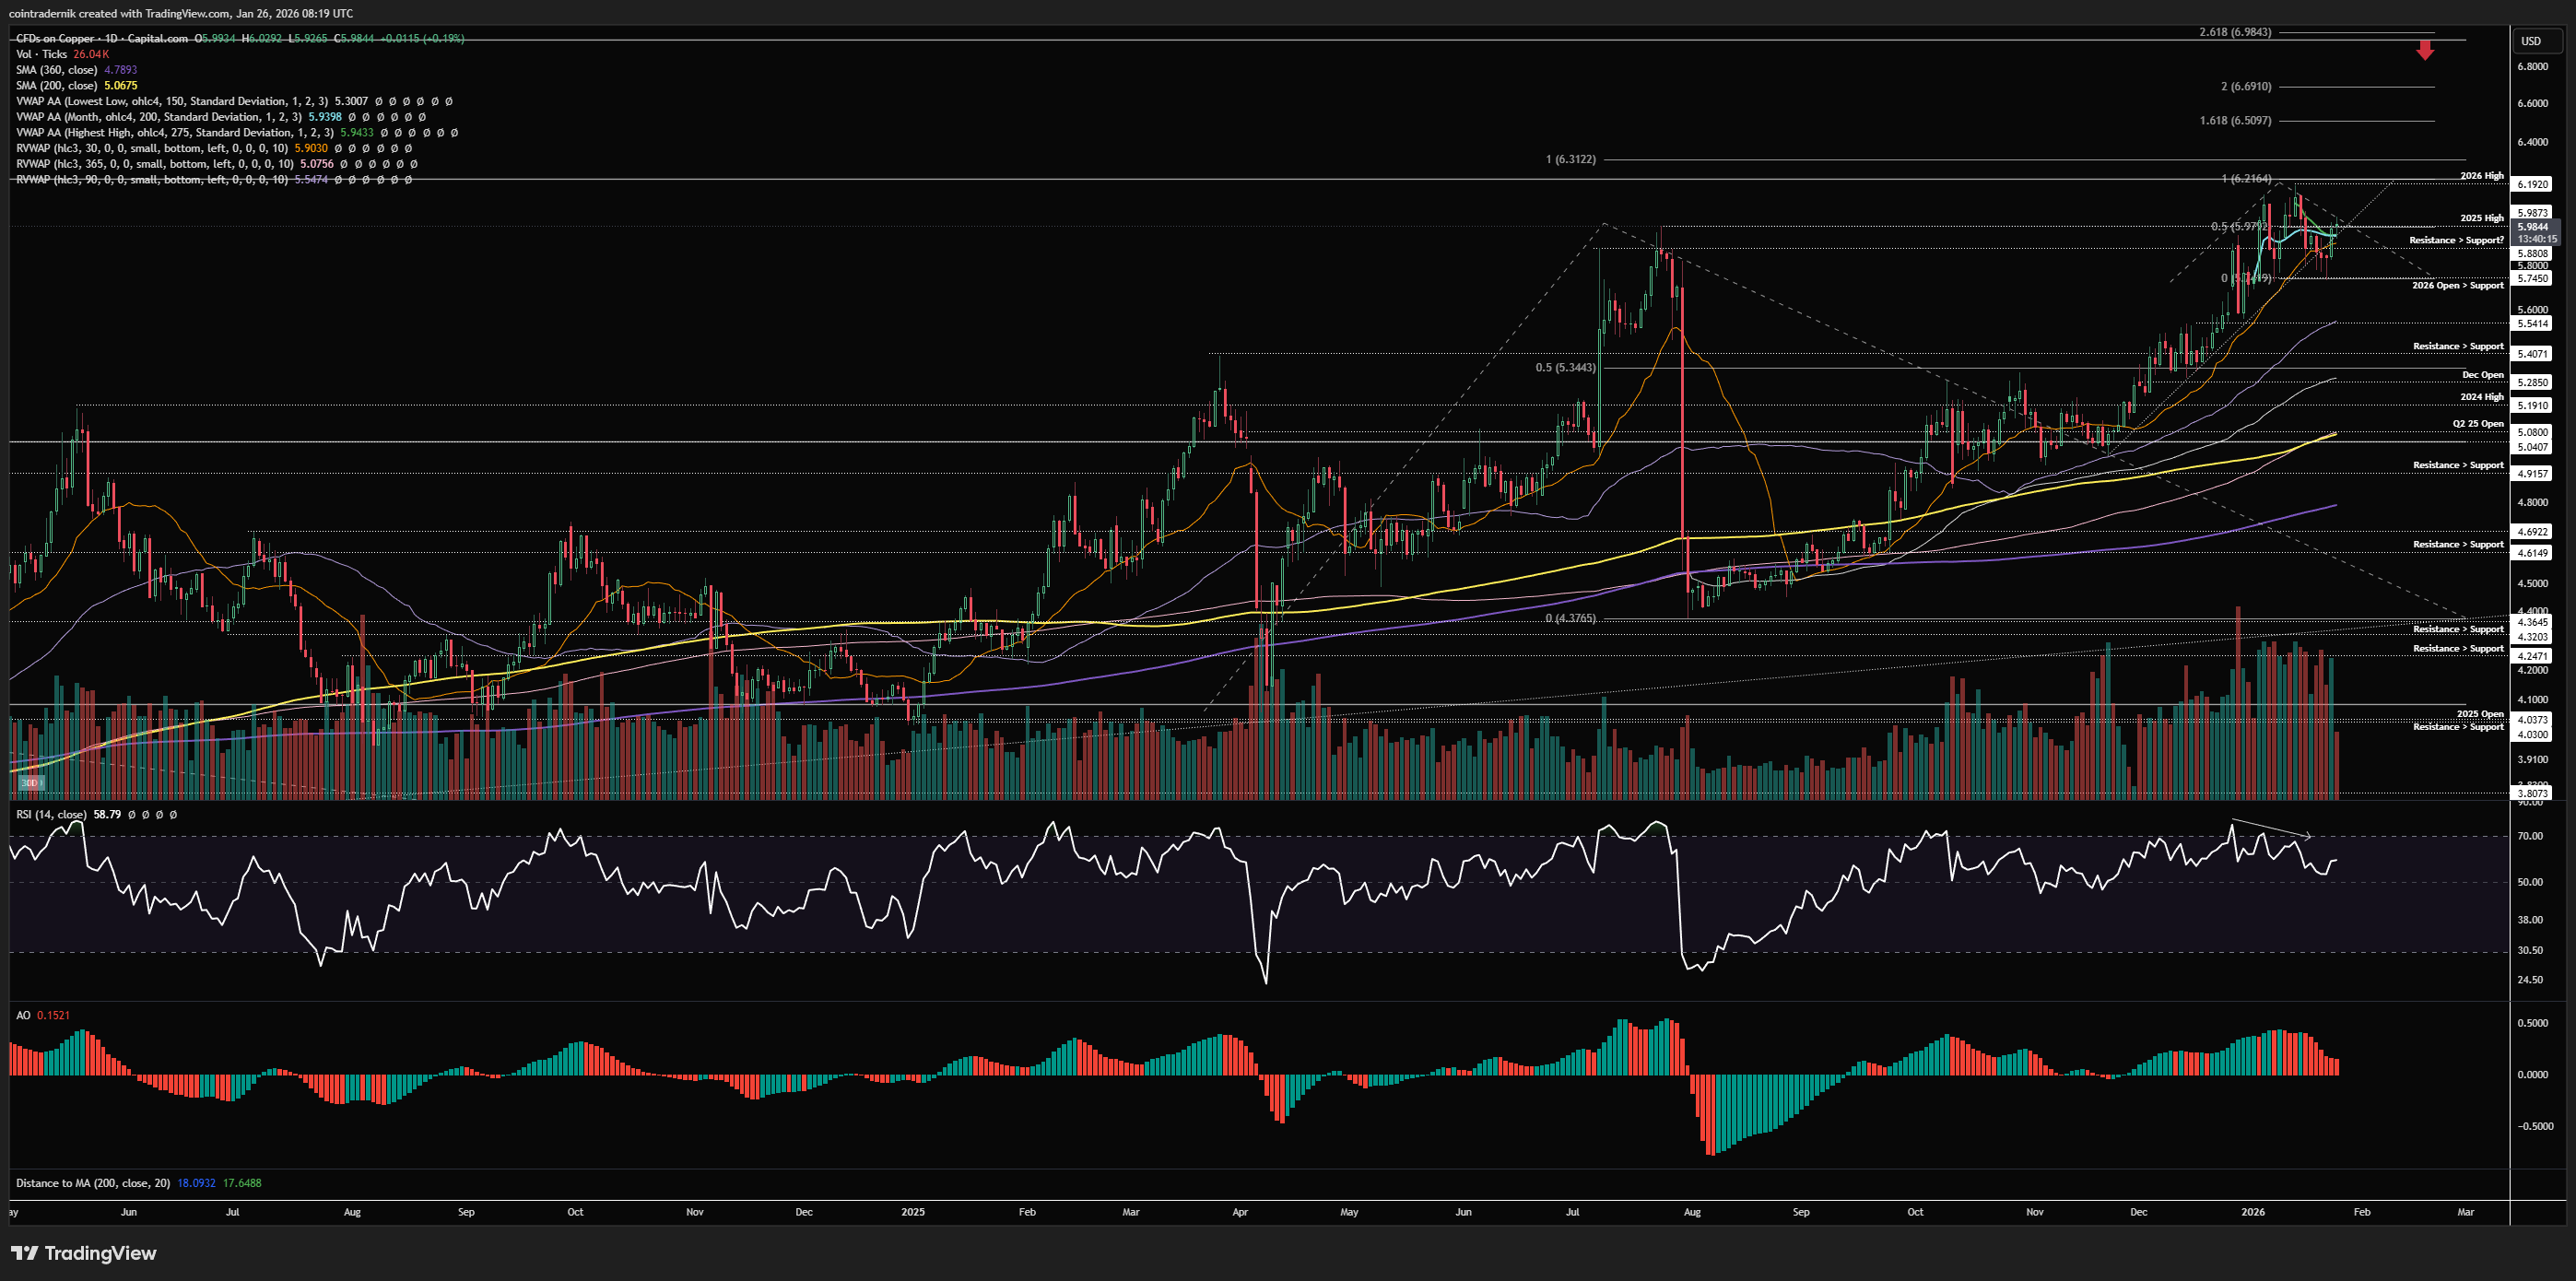Select the SMA (360, close) indicator legend

point(56,70)
